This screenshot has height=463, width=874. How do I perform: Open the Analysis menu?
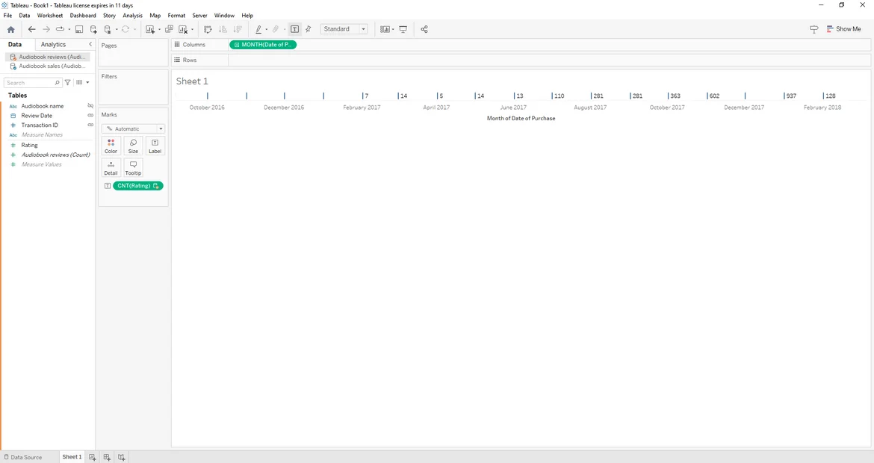132,16
